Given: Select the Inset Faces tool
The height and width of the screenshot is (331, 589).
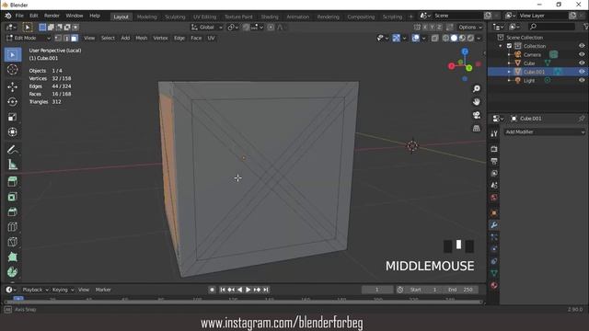Looking at the screenshot, I should 12,197.
